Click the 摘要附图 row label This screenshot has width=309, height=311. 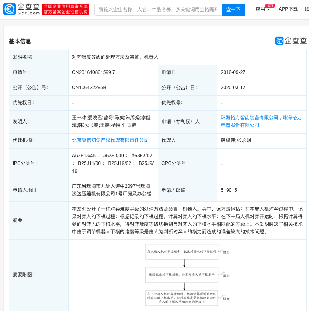23,275
